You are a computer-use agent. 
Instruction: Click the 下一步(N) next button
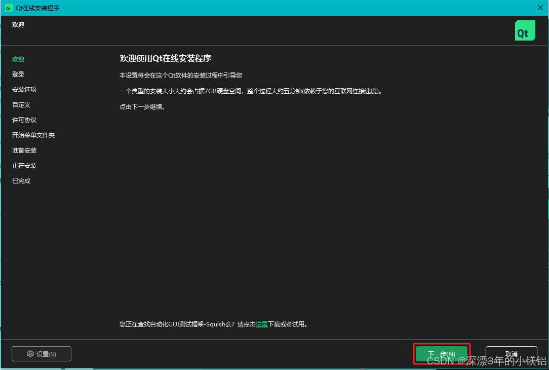click(x=442, y=354)
